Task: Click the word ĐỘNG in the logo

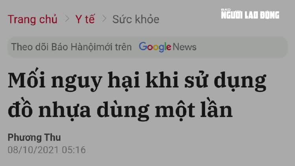Action: tap(269, 15)
